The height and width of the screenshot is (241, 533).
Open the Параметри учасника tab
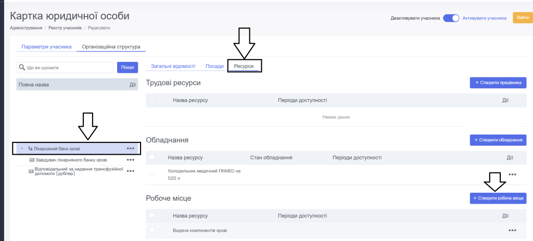tap(46, 47)
